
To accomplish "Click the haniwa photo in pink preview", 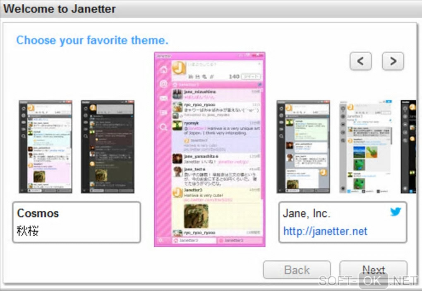I will pyautogui.click(x=196, y=216).
